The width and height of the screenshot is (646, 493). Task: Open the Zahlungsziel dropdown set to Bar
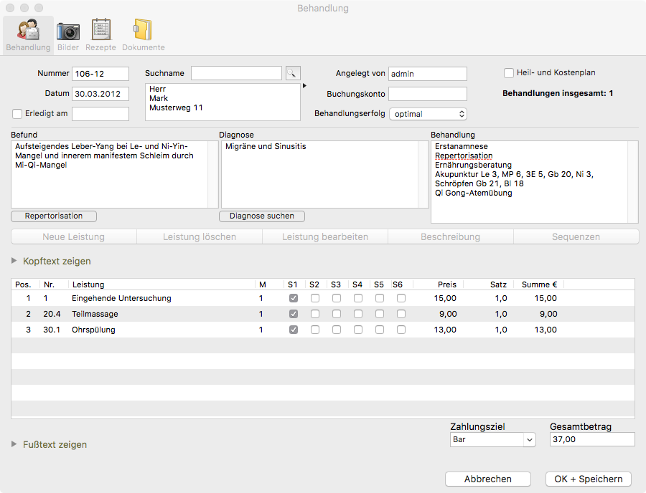(x=491, y=439)
